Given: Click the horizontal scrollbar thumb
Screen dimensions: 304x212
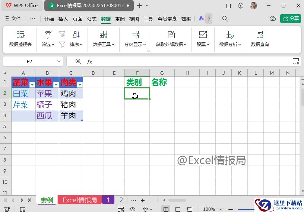Looking at the screenshot, I should (x=177, y=200).
